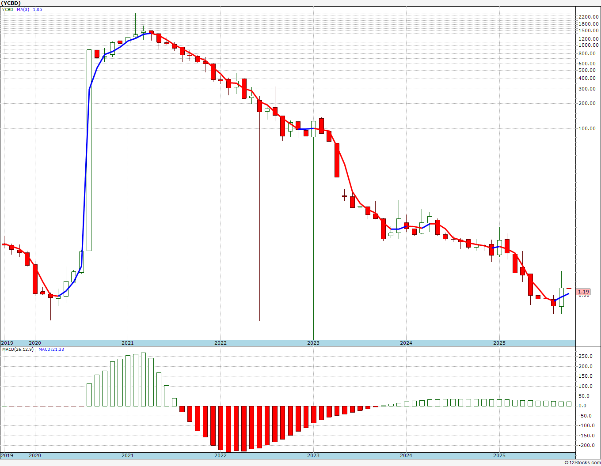The height and width of the screenshot is (466, 601).
Task: Select 2024 on the price chart time axis
Action: pyautogui.click(x=406, y=343)
